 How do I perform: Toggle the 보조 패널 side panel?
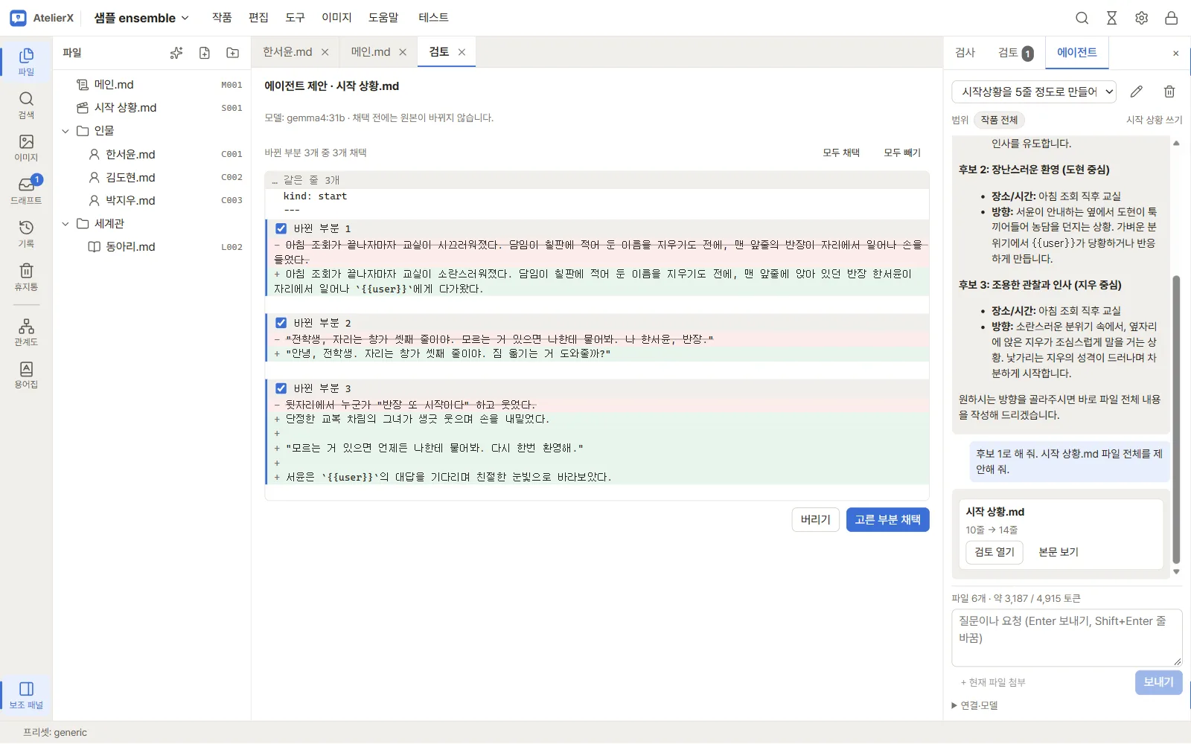tap(26, 695)
